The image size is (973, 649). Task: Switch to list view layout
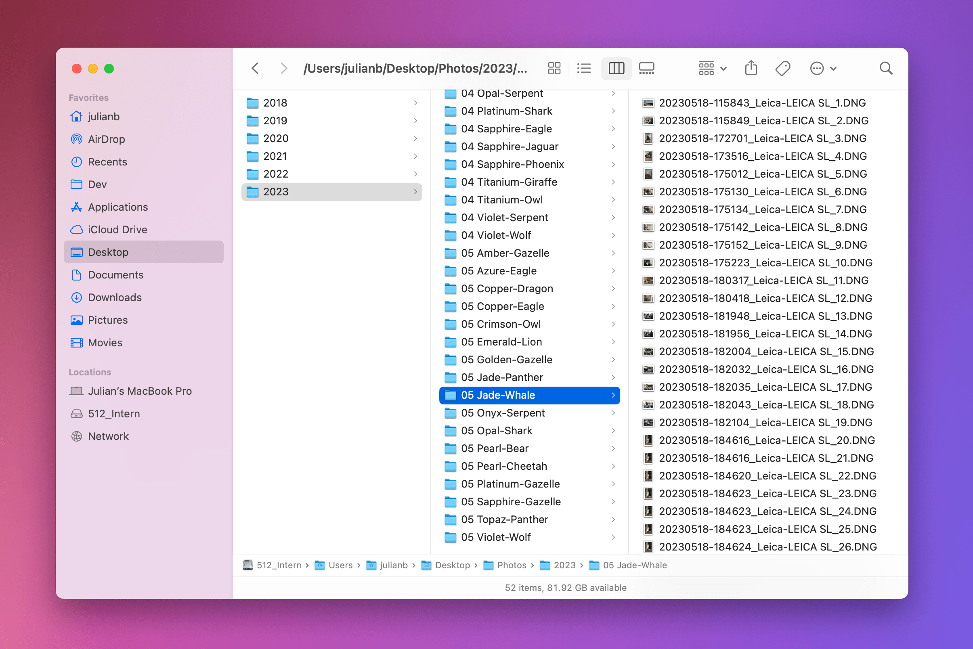click(x=584, y=67)
